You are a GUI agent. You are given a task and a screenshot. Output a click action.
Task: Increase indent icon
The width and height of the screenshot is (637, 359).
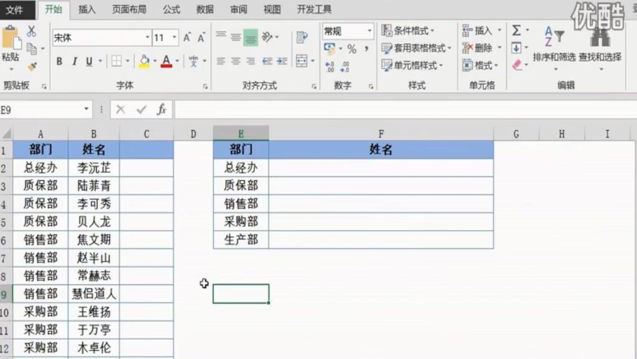pyautogui.click(x=282, y=61)
